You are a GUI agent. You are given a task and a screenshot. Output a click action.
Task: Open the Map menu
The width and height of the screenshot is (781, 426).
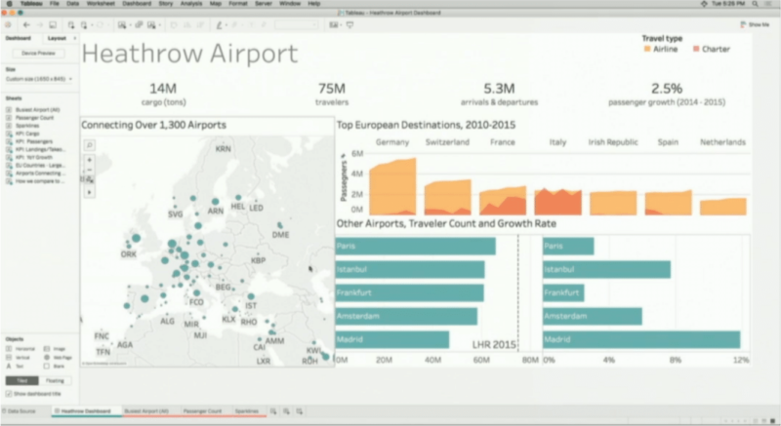[x=215, y=4]
